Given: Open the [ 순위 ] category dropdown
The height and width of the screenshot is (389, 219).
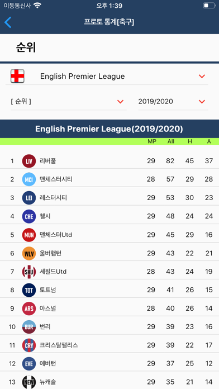Looking at the screenshot, I should [x=69, y=102].
